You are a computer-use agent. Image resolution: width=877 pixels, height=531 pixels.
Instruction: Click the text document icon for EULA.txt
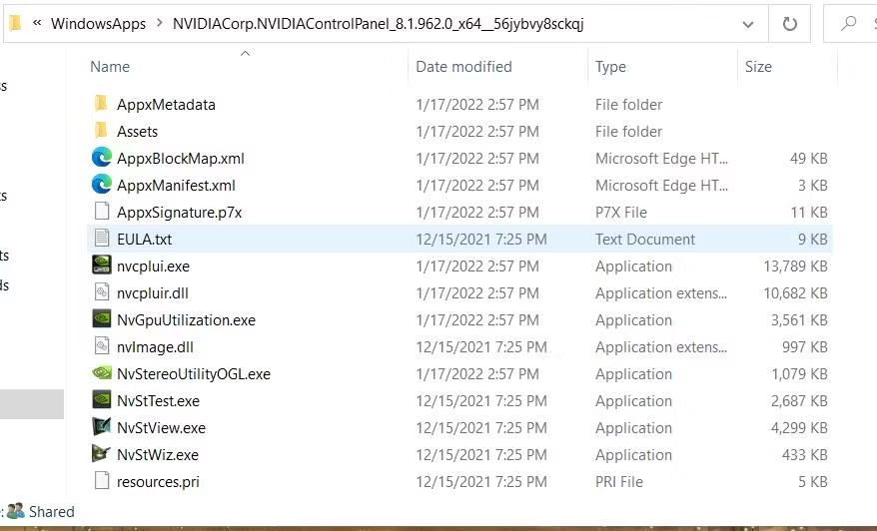(x=102, y=239)
